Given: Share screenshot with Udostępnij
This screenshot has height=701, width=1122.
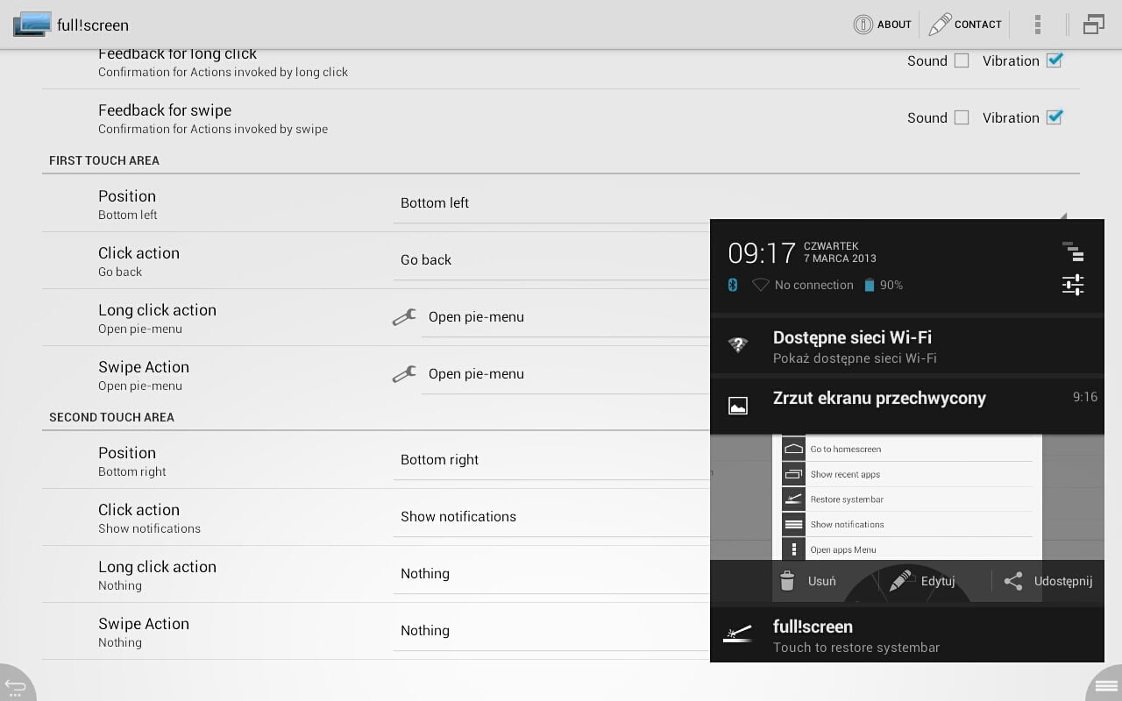Looking at the screenshot, I should [x=1048, y=581].
